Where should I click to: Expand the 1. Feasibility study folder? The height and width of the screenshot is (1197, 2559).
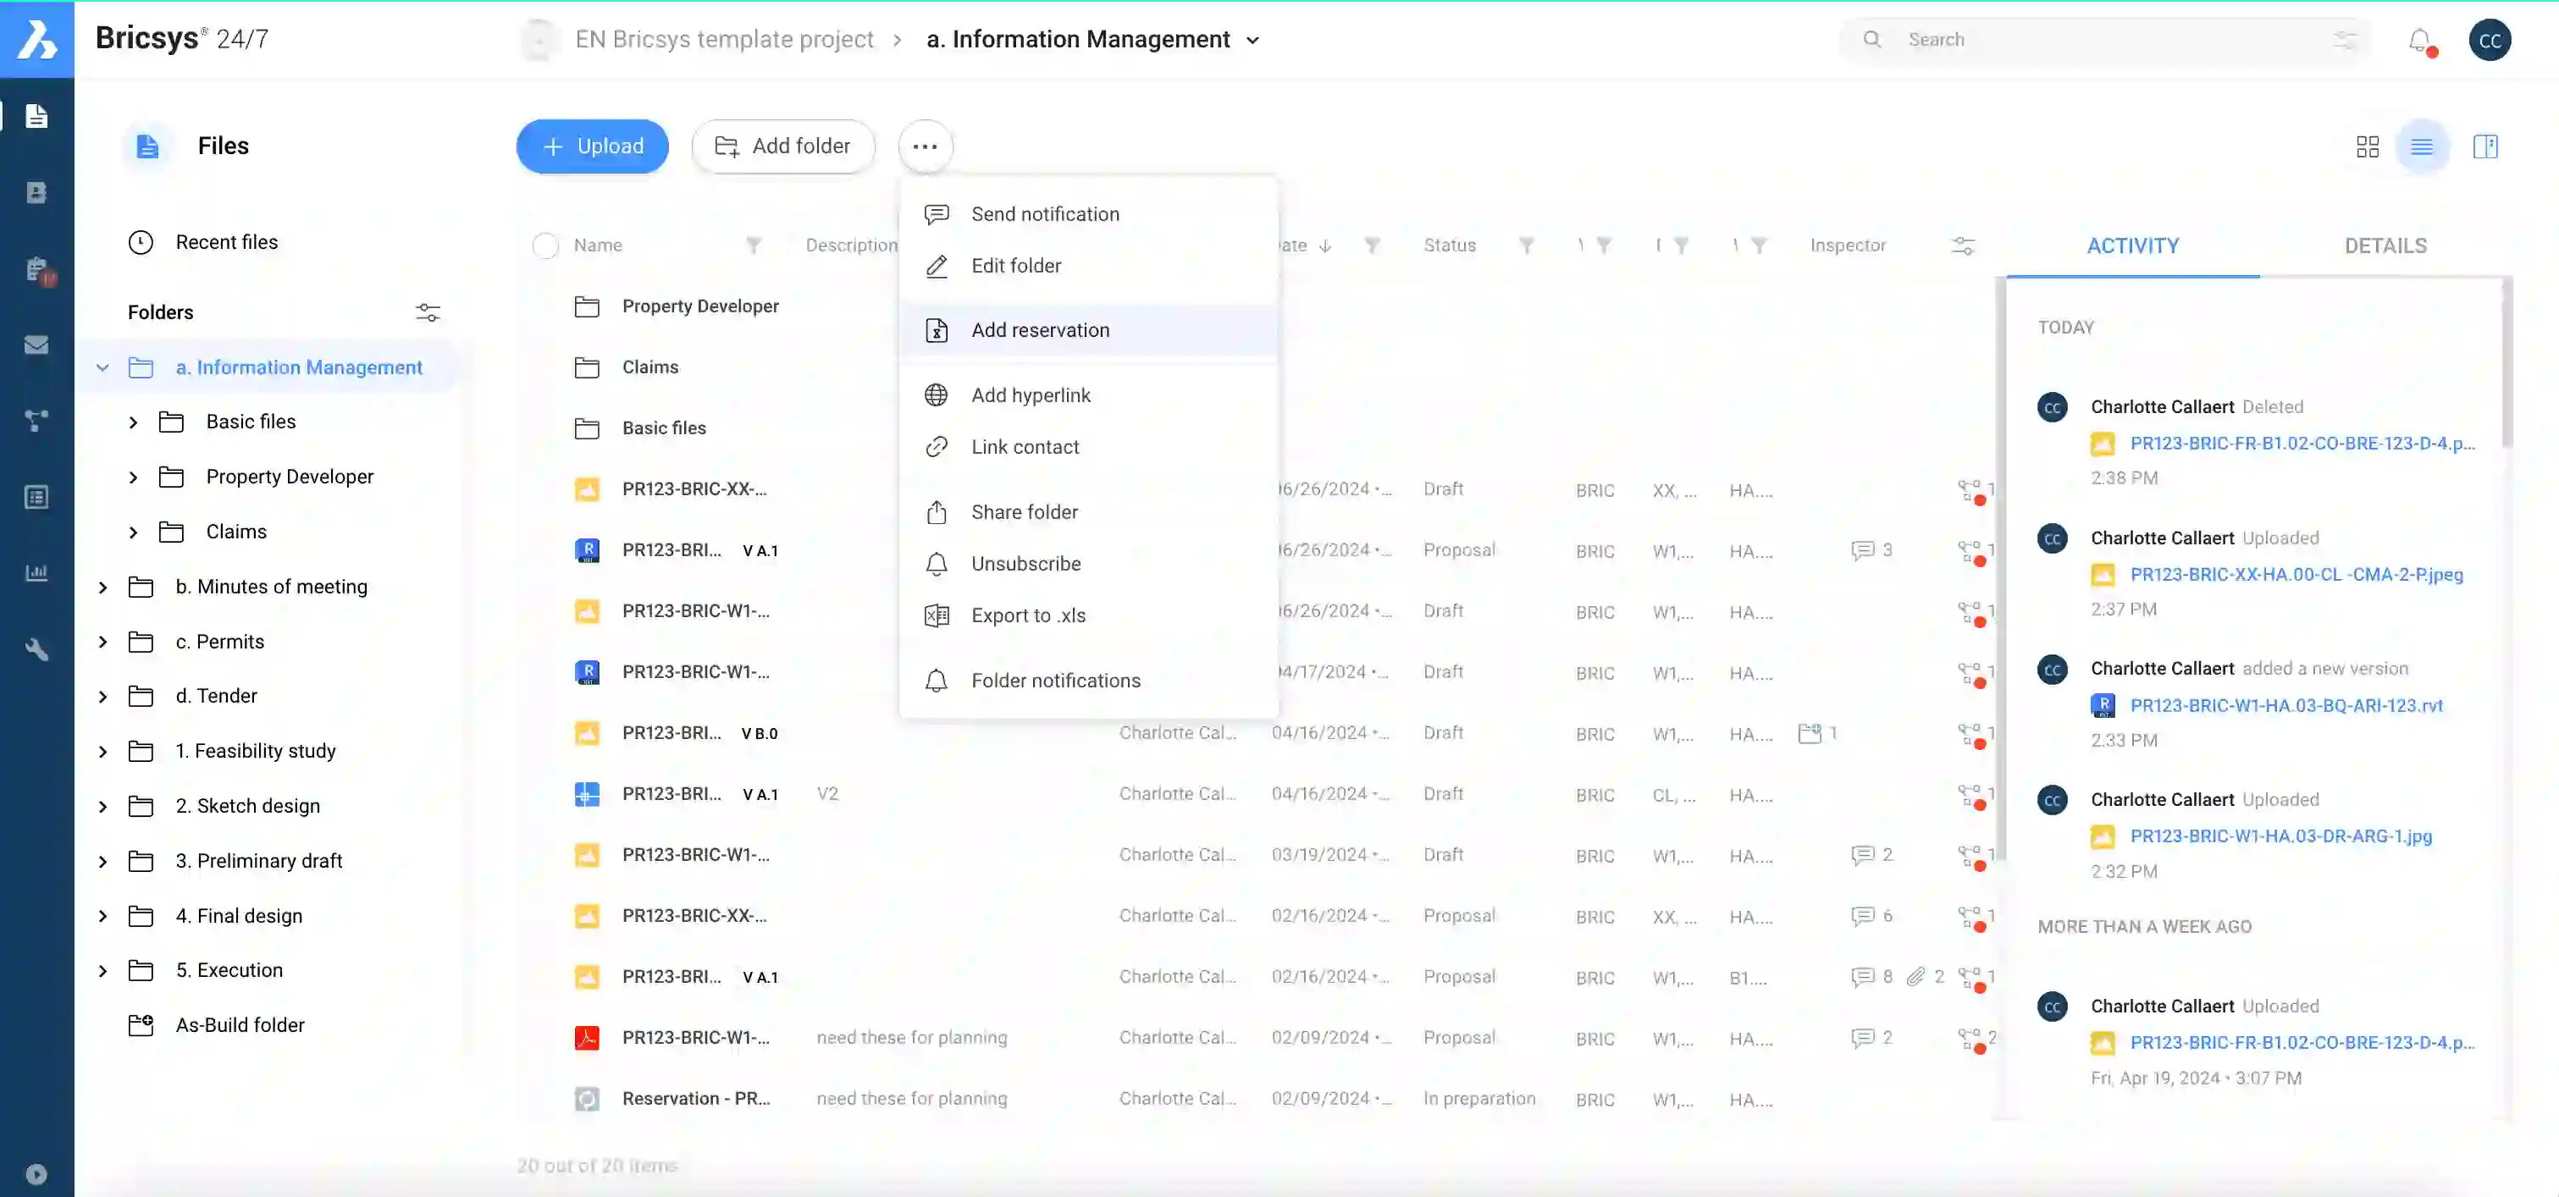102,752
